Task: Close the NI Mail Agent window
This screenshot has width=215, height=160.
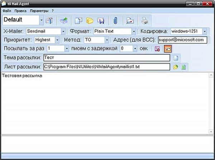Action: 207,4
